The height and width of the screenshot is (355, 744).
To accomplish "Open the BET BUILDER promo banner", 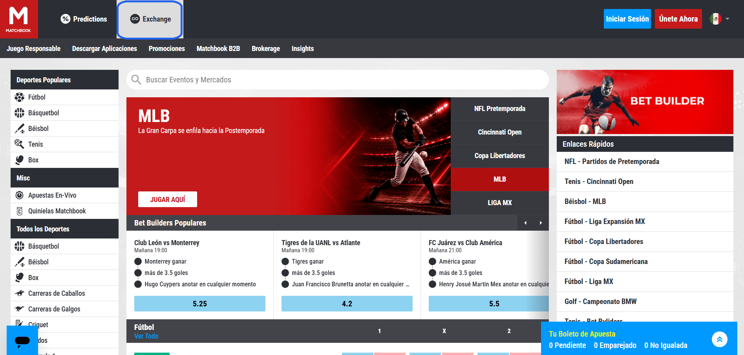I will 645,102.
